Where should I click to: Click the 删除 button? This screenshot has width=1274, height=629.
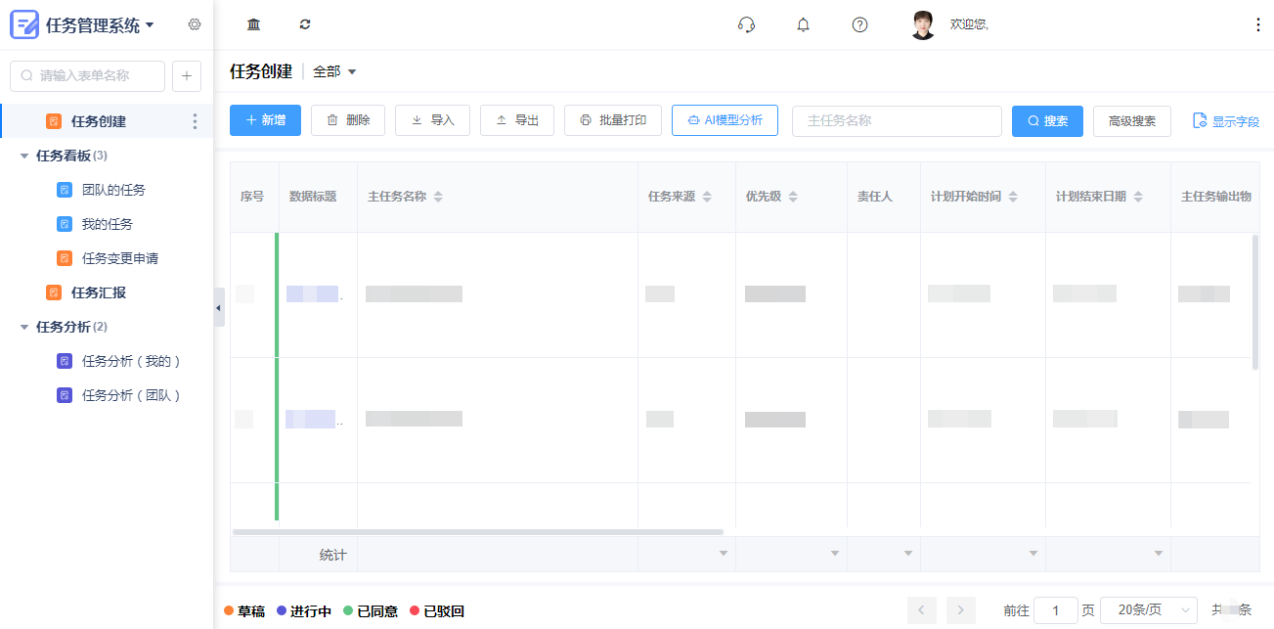point(348,120)
